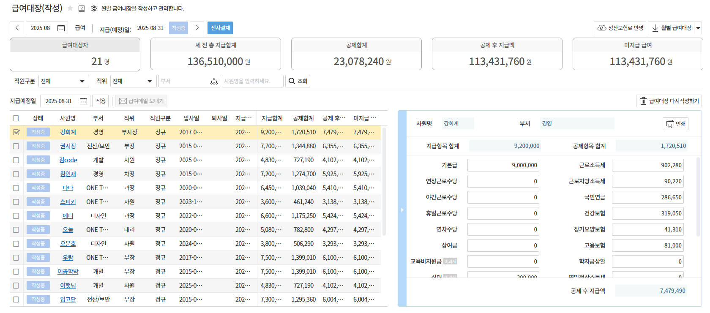Go to next month with right arrow
The image size is (710, 313).
coord(197,28)
